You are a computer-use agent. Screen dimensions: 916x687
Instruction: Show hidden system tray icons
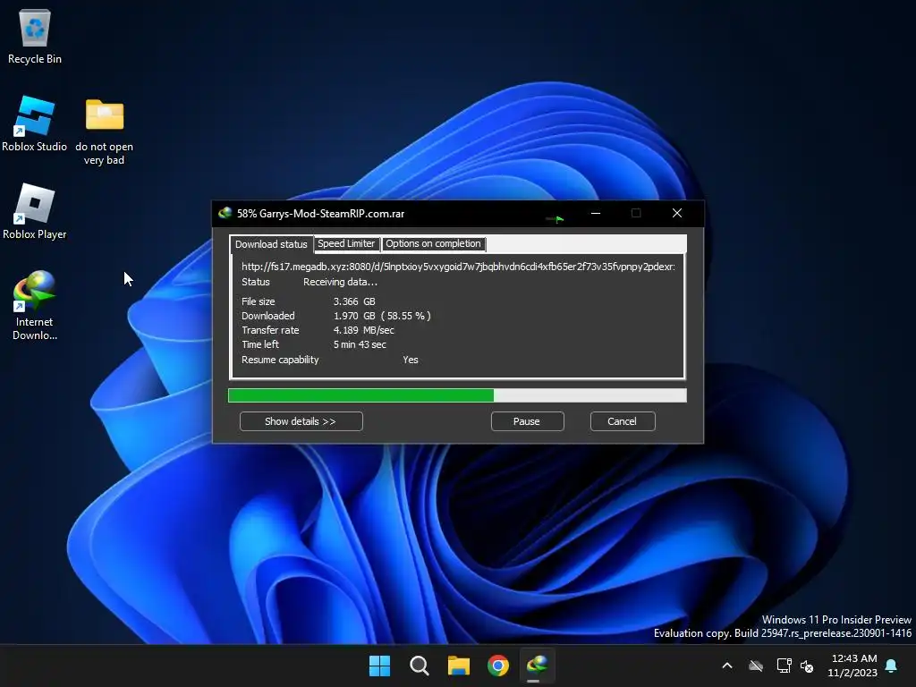(x=727, y=666)
